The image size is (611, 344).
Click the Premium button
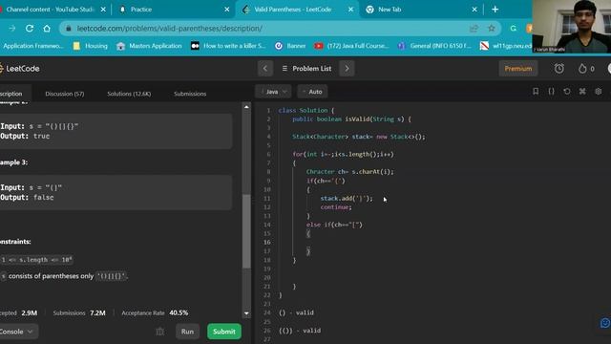point(517,69)
